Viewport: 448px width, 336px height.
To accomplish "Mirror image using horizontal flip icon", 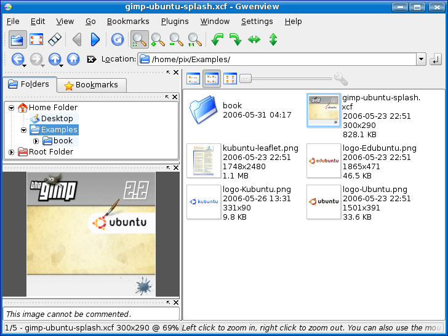I will 254,40.
